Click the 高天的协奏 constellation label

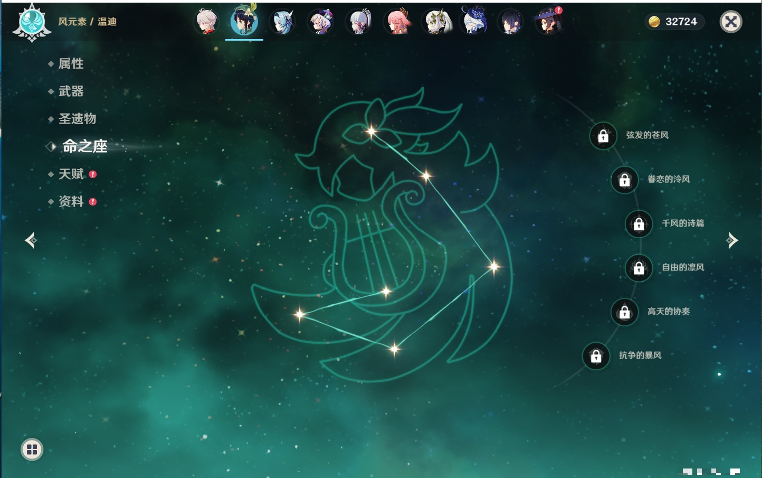point(669,311)
